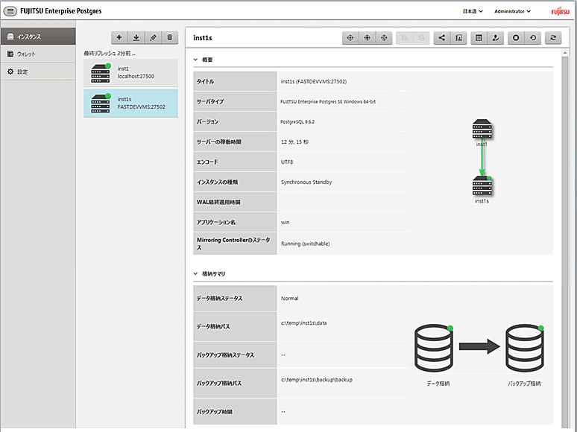This screenshot has width=577, height=432.
Task: Click the Synchronous Standby value
Action: pyautogui.click(x=306, y=182)
